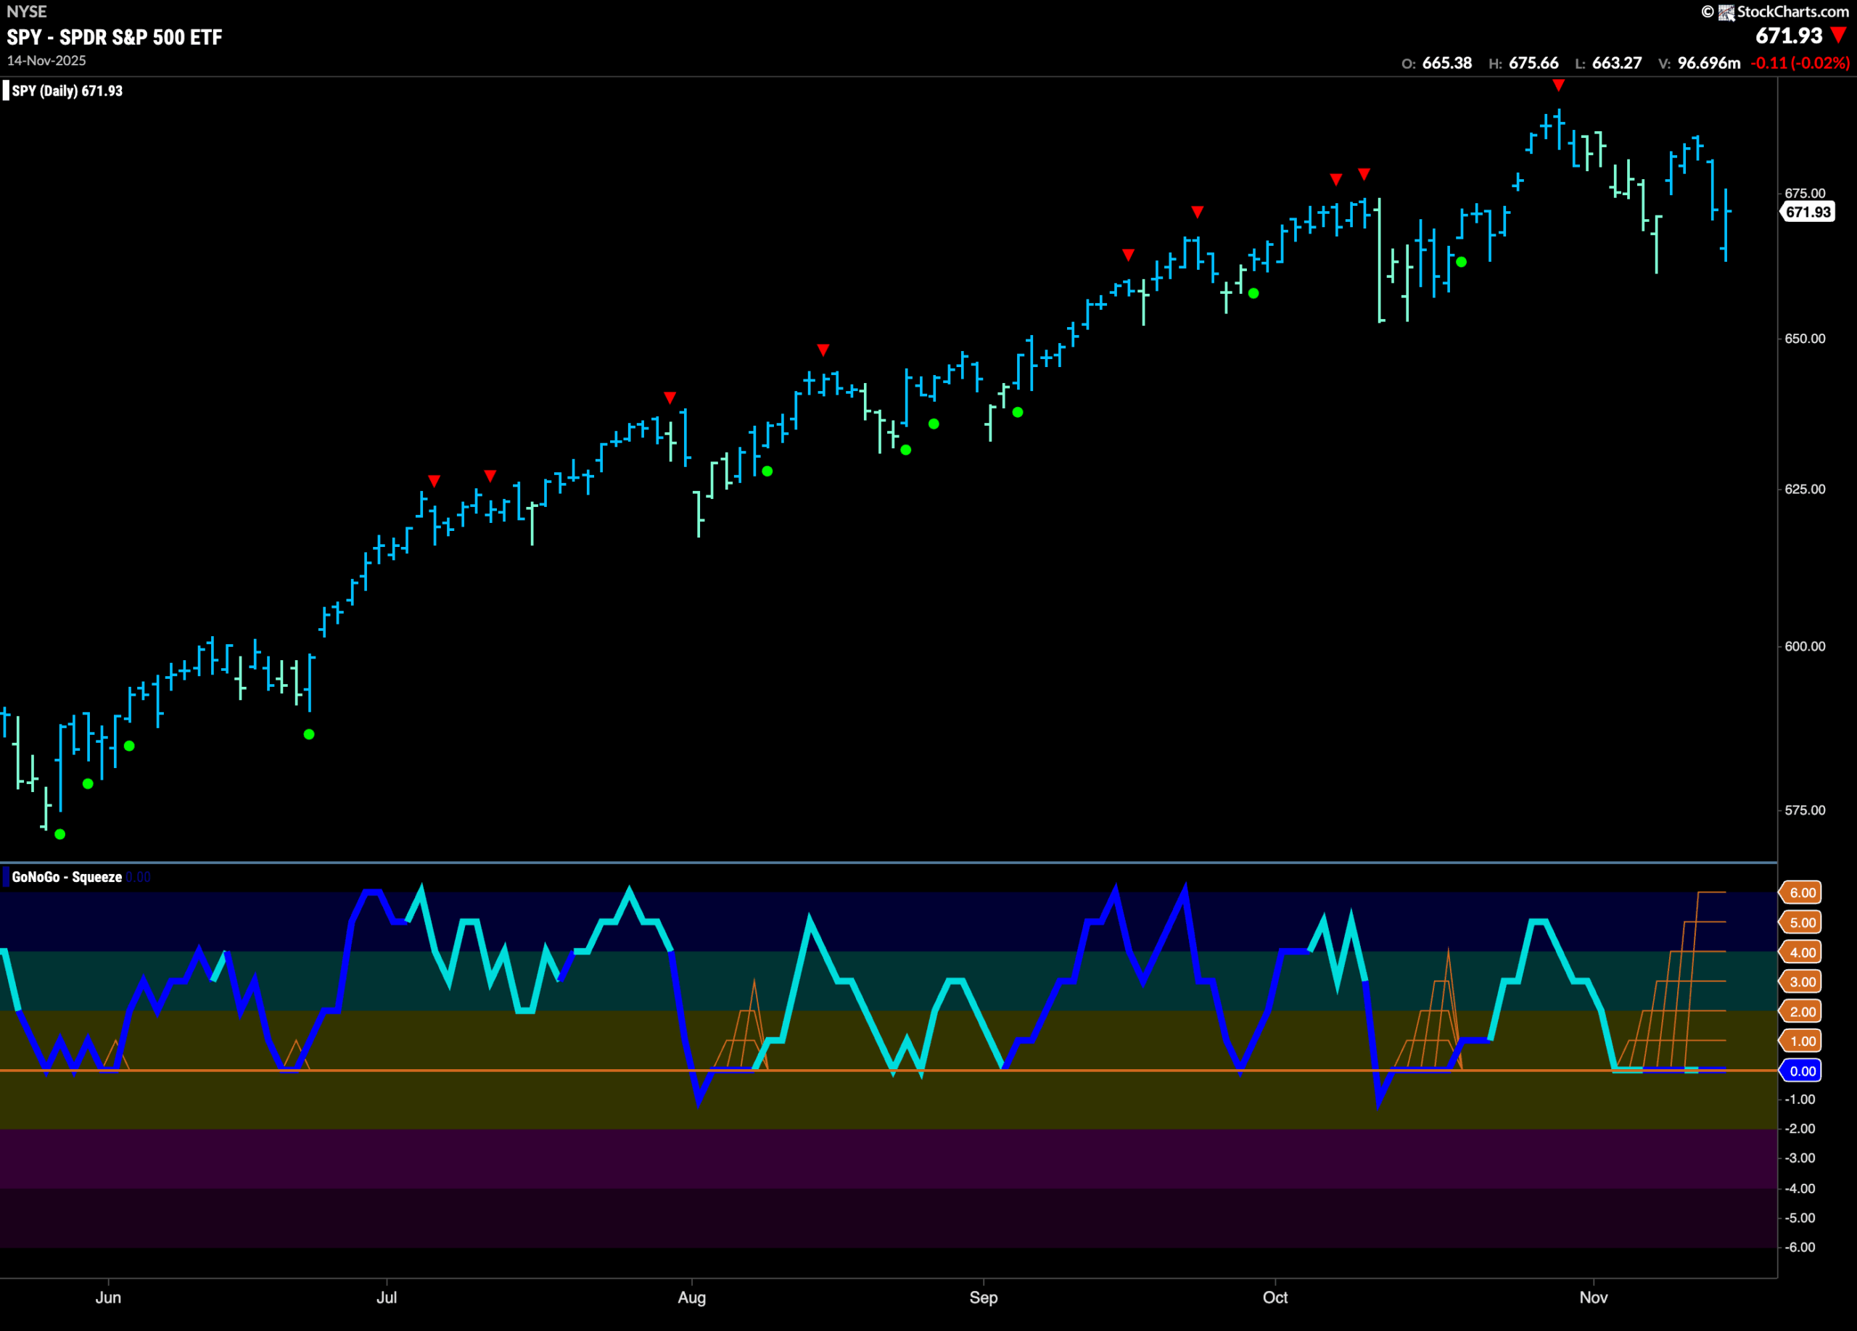The image size is (1857, 1331).
Task: Select the red triangle marker at the end of July
Action: [670, 397]
